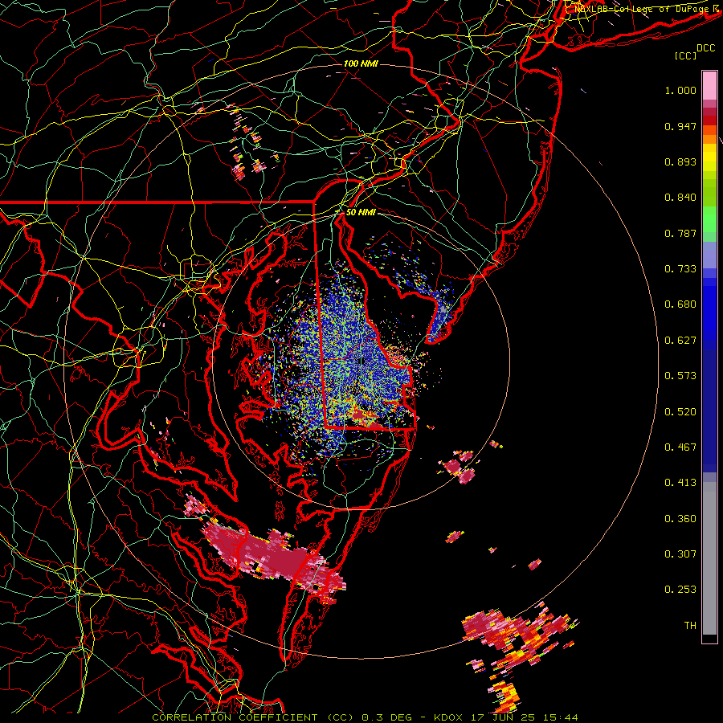Click the 0.787 legend label

tap(680, 233)
